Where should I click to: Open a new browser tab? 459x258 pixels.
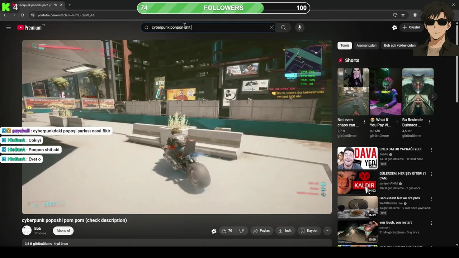(x=70, y=5)
